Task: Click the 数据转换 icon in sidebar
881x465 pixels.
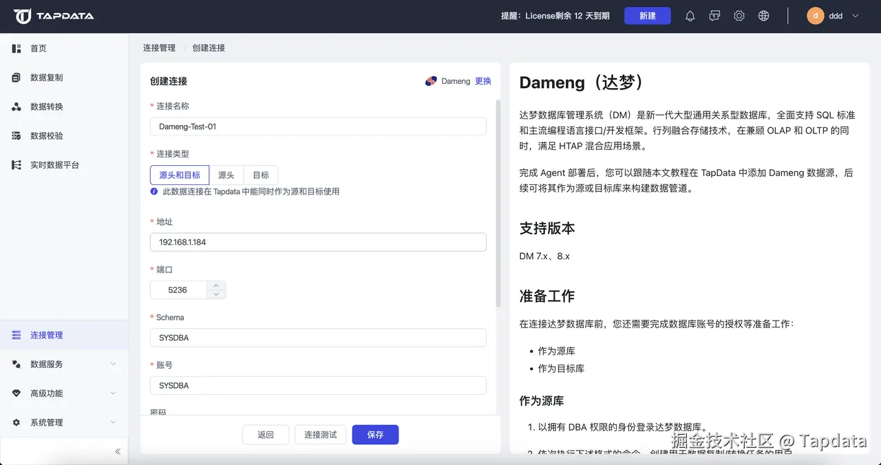Action: (x=17, y=107)
